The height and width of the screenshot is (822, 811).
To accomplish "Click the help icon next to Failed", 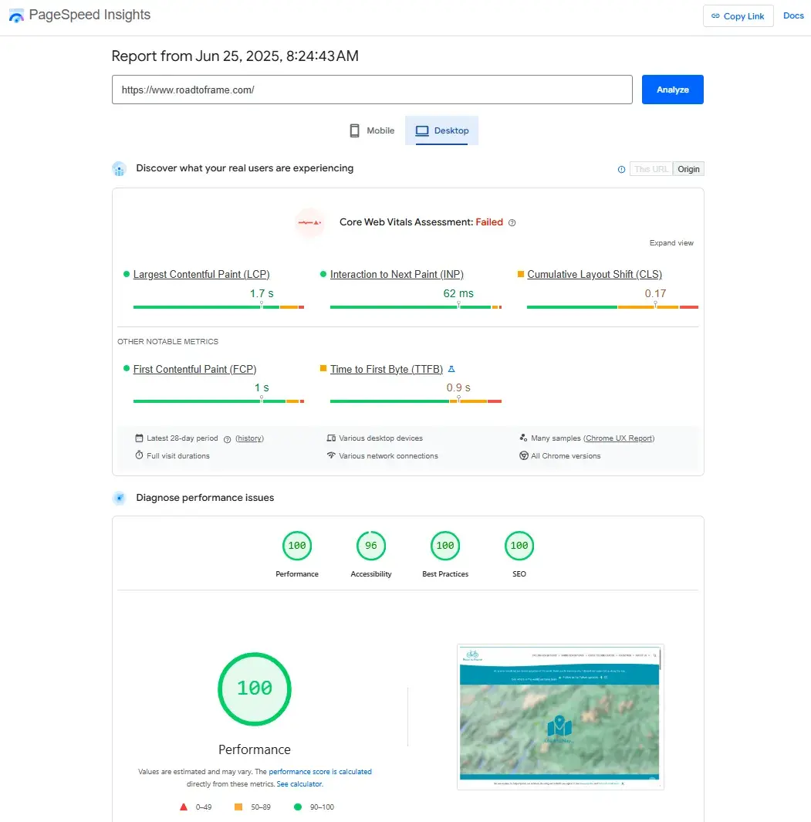I will click(512, 223).
